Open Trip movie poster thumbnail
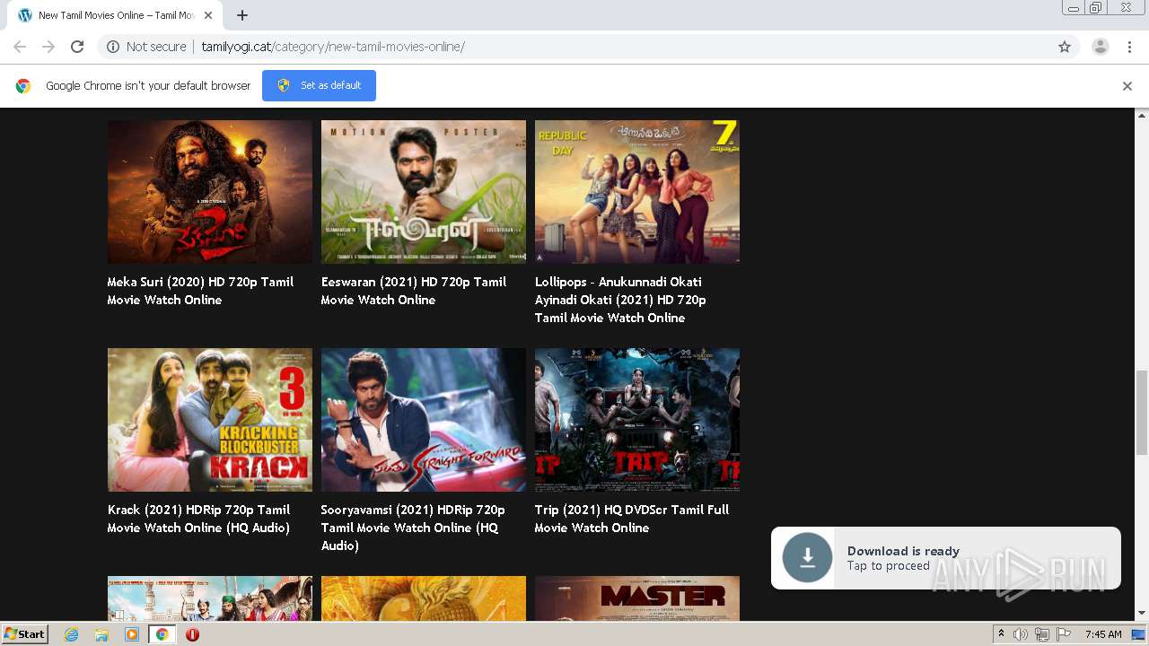 tap(637, 420)
